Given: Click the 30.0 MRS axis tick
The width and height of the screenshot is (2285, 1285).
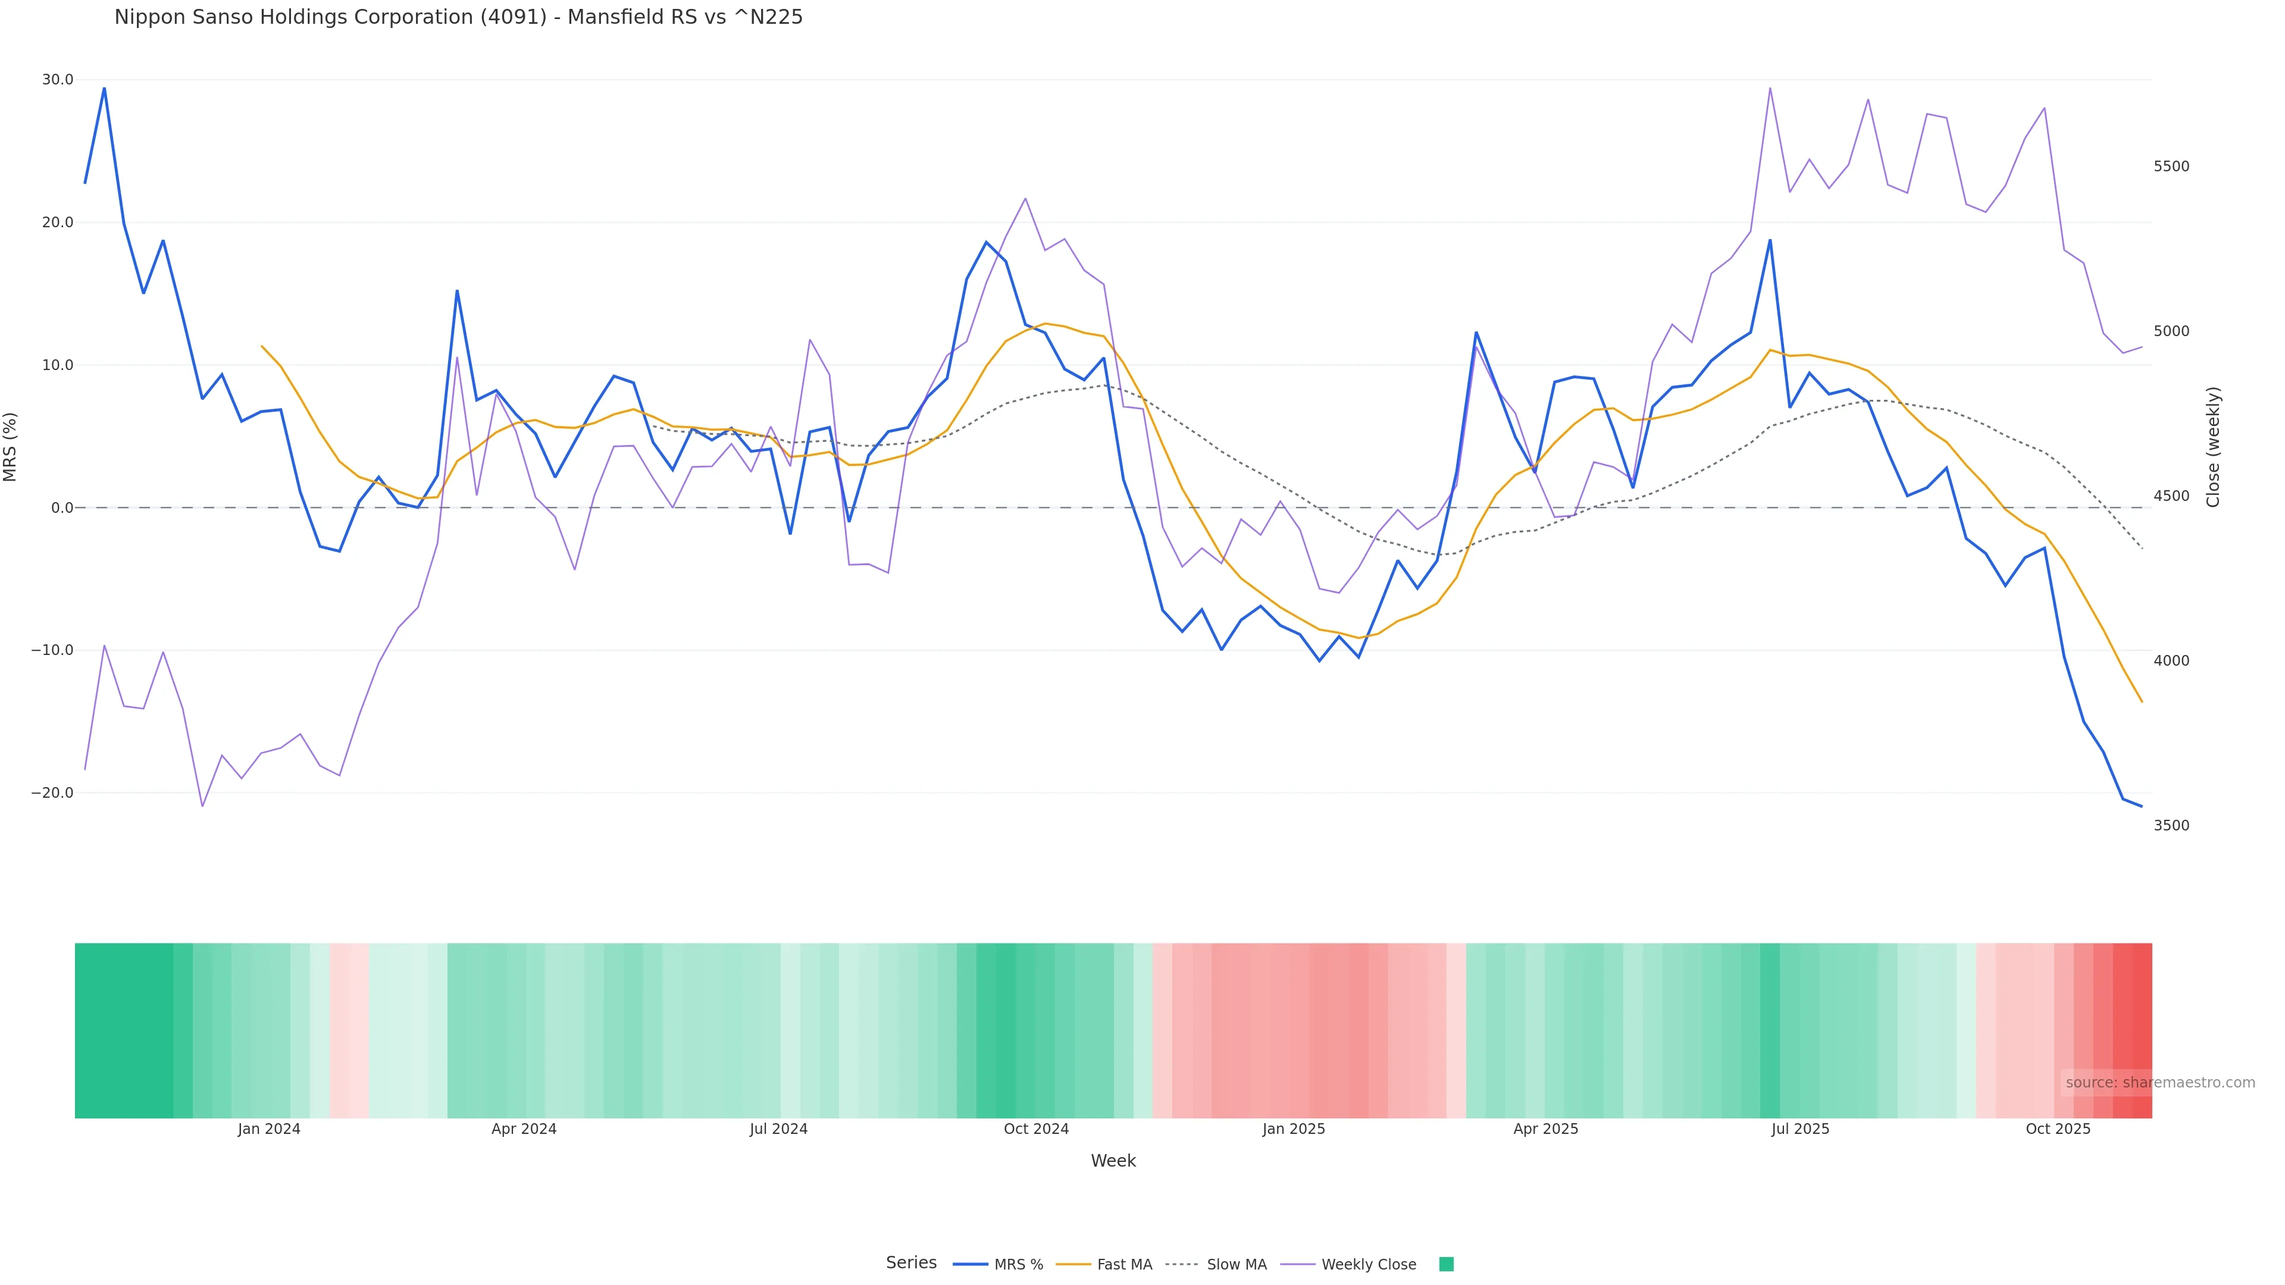Looking at the screenshot, I should [58, 80].
